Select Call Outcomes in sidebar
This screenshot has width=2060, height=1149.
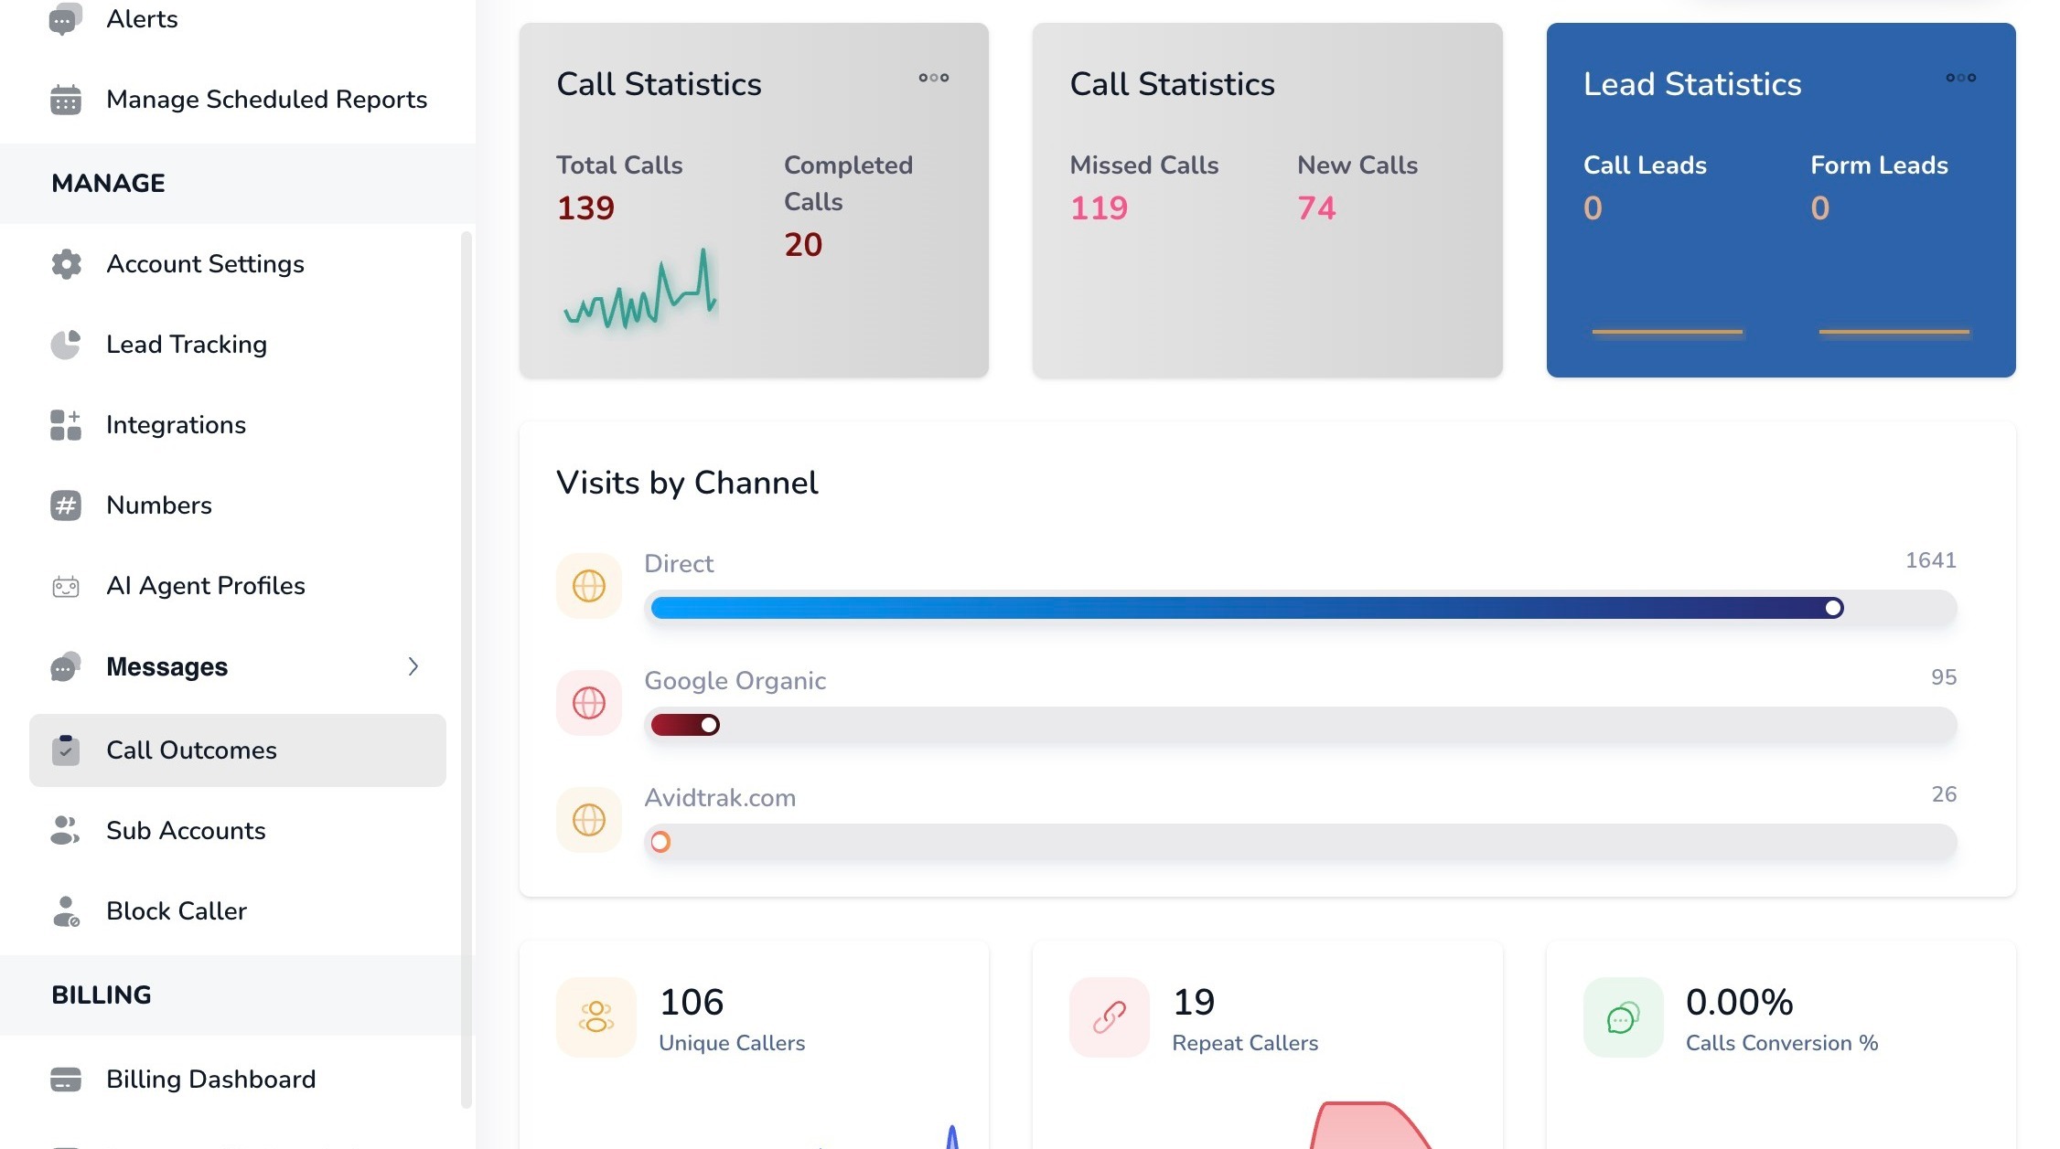pos(238,750)
